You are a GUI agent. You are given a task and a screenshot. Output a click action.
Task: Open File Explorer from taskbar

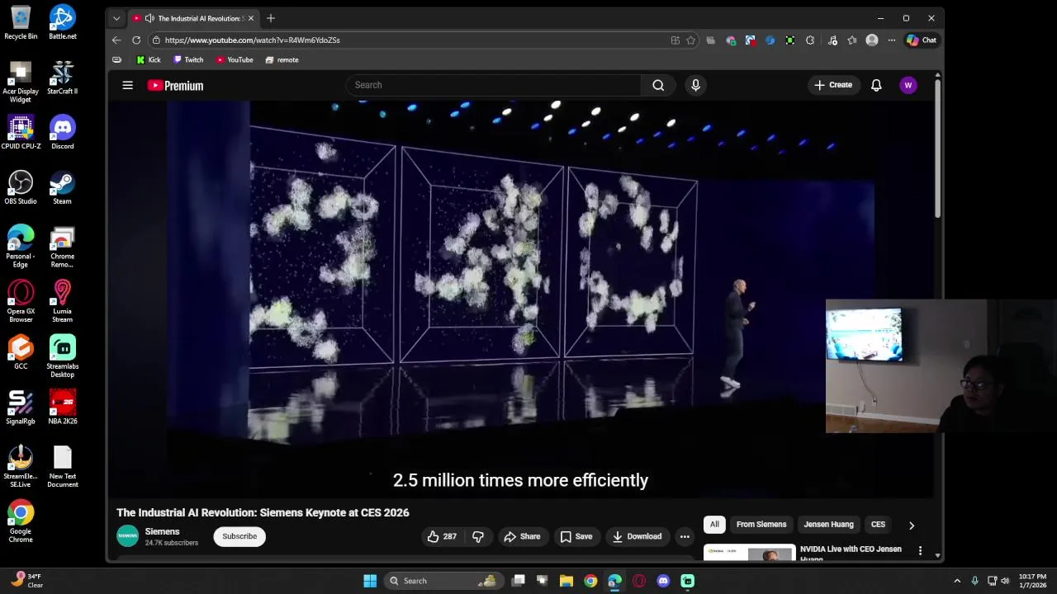click(566, 581)
